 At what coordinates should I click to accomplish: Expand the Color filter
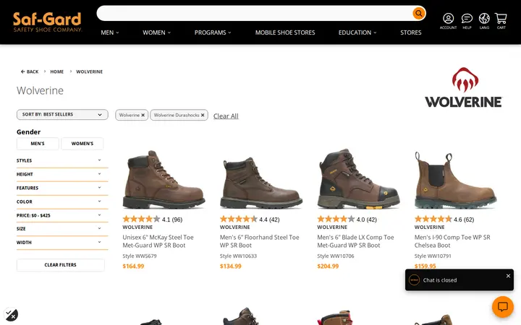click(x=62, y=201)
